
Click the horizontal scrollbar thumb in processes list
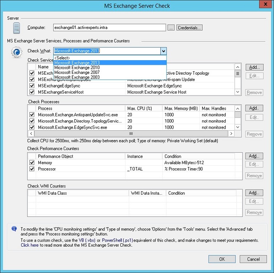131,134
